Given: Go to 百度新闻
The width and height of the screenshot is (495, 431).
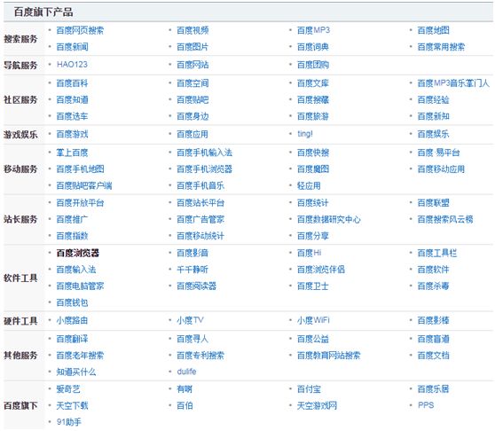Looking at the screenshot, I should [72, 47].
